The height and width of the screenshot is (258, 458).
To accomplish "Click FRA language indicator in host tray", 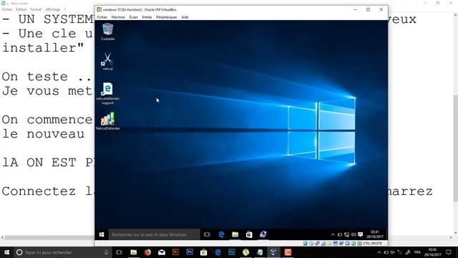I will coord(417,252).
